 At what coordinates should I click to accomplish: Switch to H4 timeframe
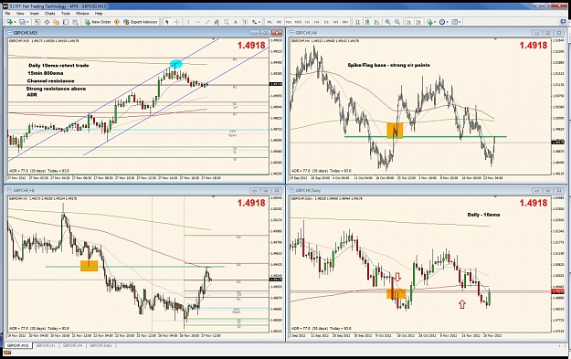pyautogui.click(x=317, y=22)
